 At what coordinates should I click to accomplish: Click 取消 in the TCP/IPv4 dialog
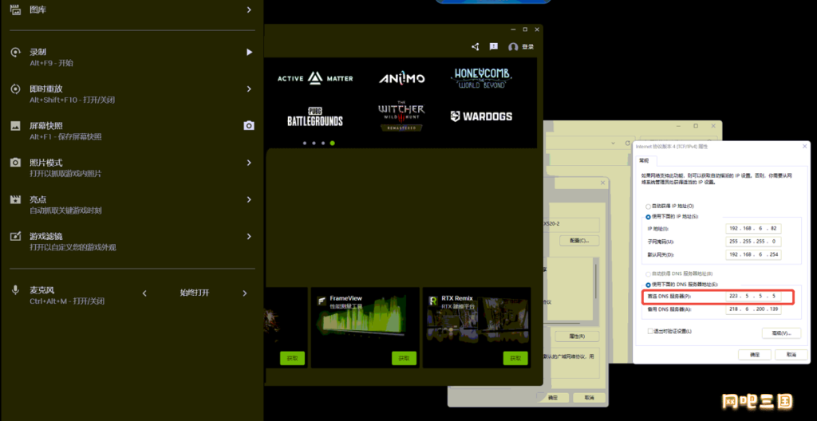point(791,354)
